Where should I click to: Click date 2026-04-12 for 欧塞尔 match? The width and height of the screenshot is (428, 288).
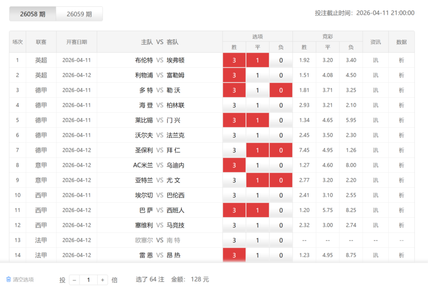76,240
